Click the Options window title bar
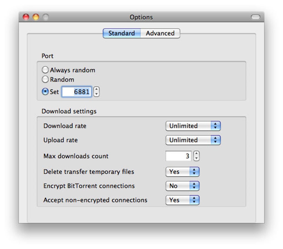Image resolution: width=283 pixels, height=249 pixels. tap(141, 17)
